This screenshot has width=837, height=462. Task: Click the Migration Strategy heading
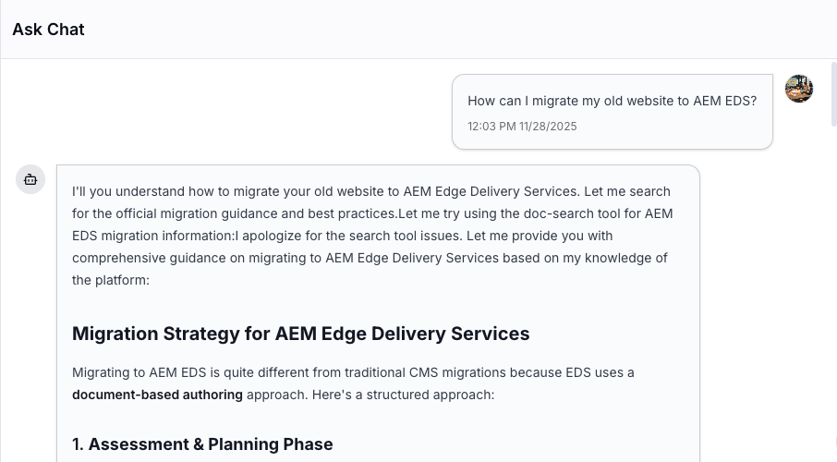pos(300,334)
